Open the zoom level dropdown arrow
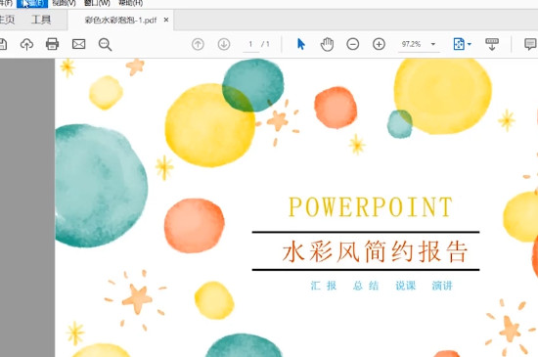This screenshot has height=357, width=538. (433, 44)
